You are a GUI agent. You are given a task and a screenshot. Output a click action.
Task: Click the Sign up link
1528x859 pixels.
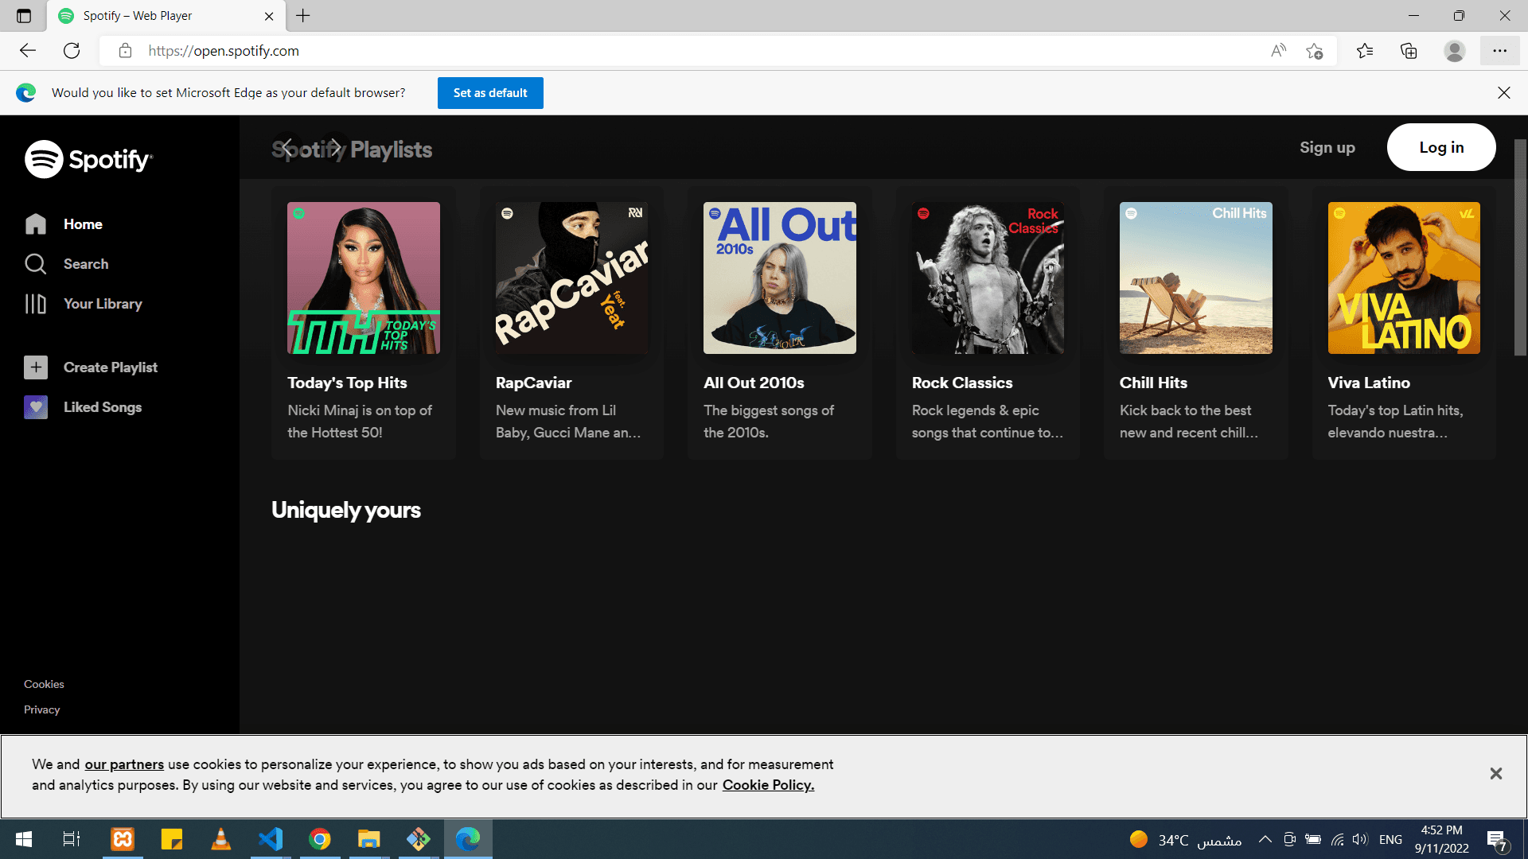tap(1327, 147)
